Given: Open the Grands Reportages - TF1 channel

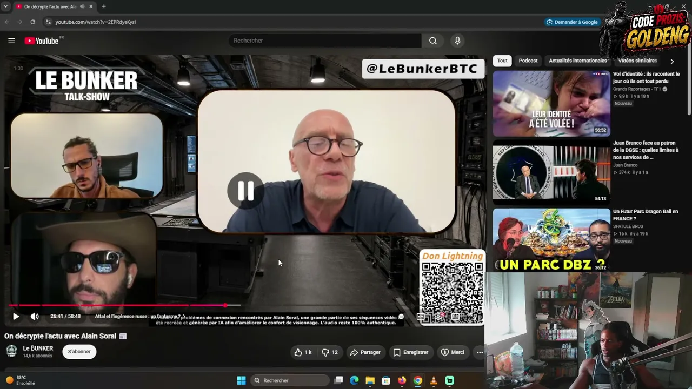Looking at the screenshot, I should click(x=637, y=89).
